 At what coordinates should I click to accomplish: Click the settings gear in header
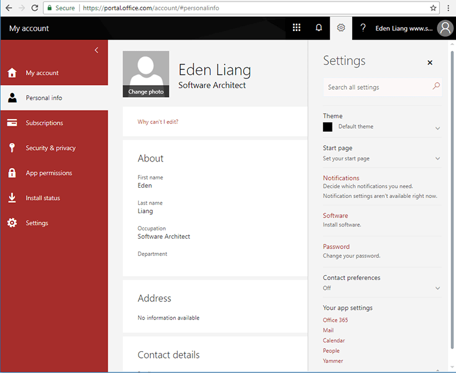coord(341,28)
